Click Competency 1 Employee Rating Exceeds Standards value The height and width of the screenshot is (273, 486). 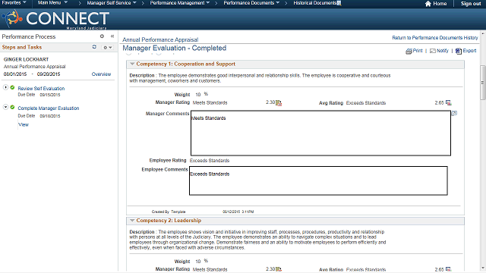click(210, 161)
